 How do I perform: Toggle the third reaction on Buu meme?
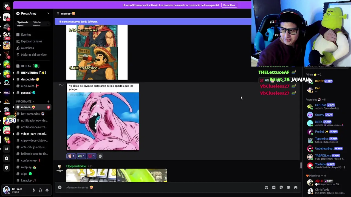tap(92, 156)
